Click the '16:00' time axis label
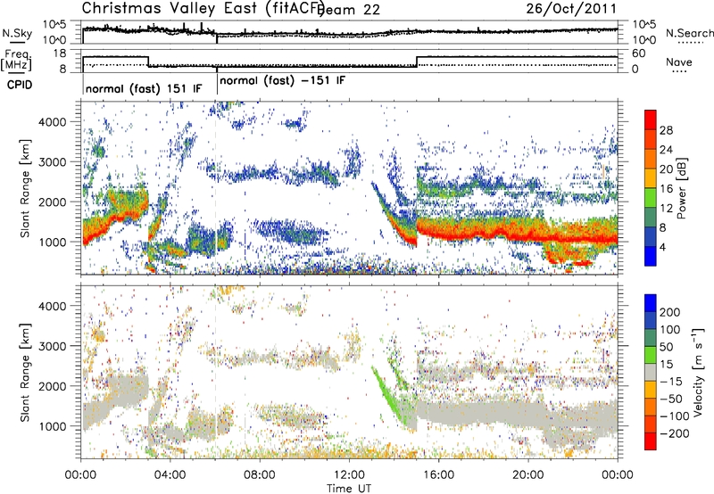 (438, 474)
